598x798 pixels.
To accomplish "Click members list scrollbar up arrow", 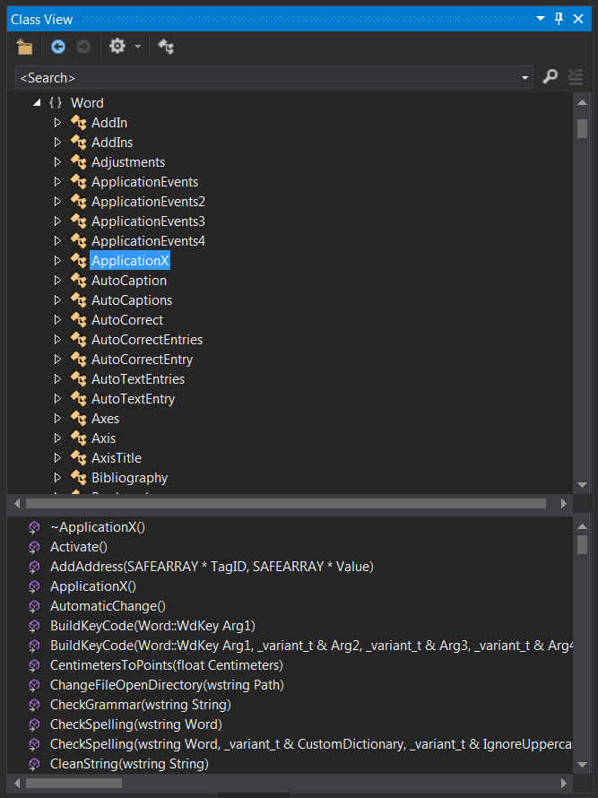I will 582,525.
